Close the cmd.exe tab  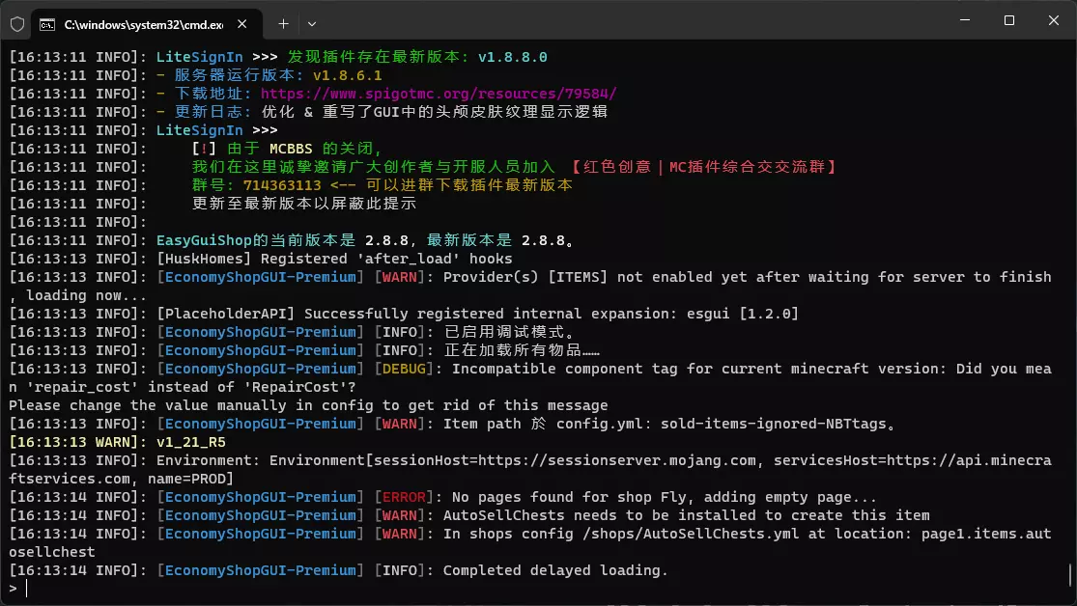click(x=241, y=24)
